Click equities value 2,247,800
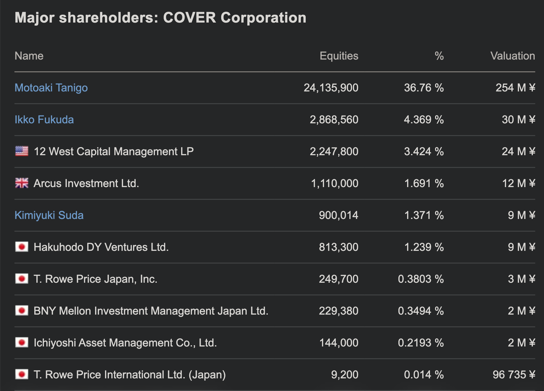Screen dimensions: 544x391 (334, 152)
